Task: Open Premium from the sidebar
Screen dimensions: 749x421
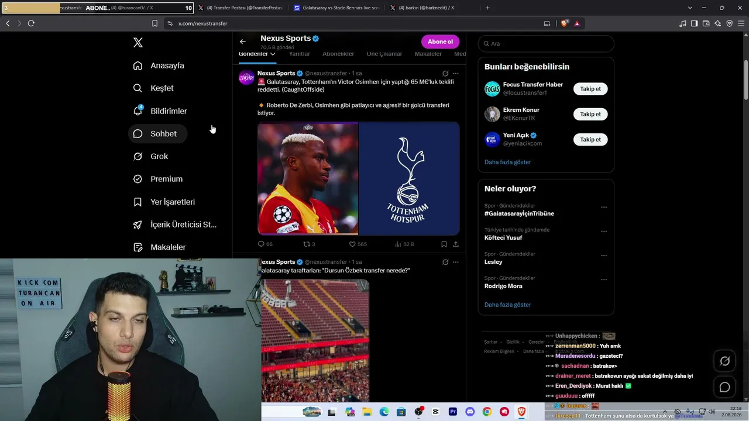Action: tap(158, 179)
